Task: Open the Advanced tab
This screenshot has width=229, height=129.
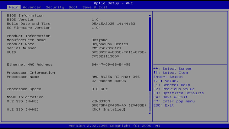Action: tap(32, 7)
